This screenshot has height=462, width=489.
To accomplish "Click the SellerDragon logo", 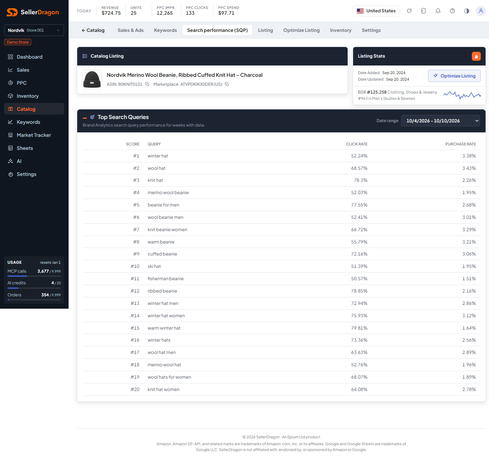I will [x=33, y=12].
